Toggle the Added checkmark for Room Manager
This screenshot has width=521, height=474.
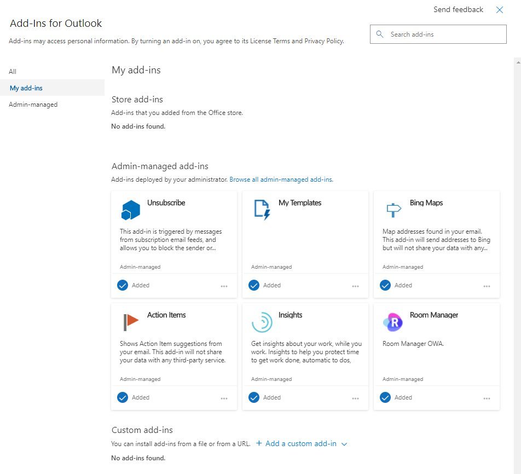[x=385, y=397]
